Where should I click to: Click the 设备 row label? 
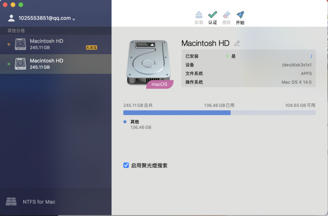(190, 65)
